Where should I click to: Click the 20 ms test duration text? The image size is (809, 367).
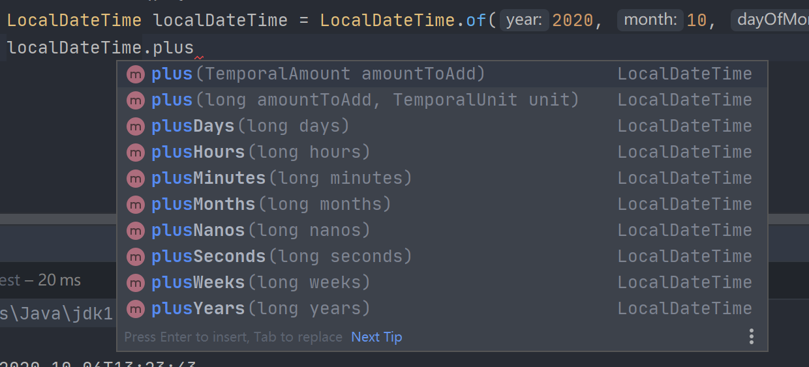[x=59, y=280]
